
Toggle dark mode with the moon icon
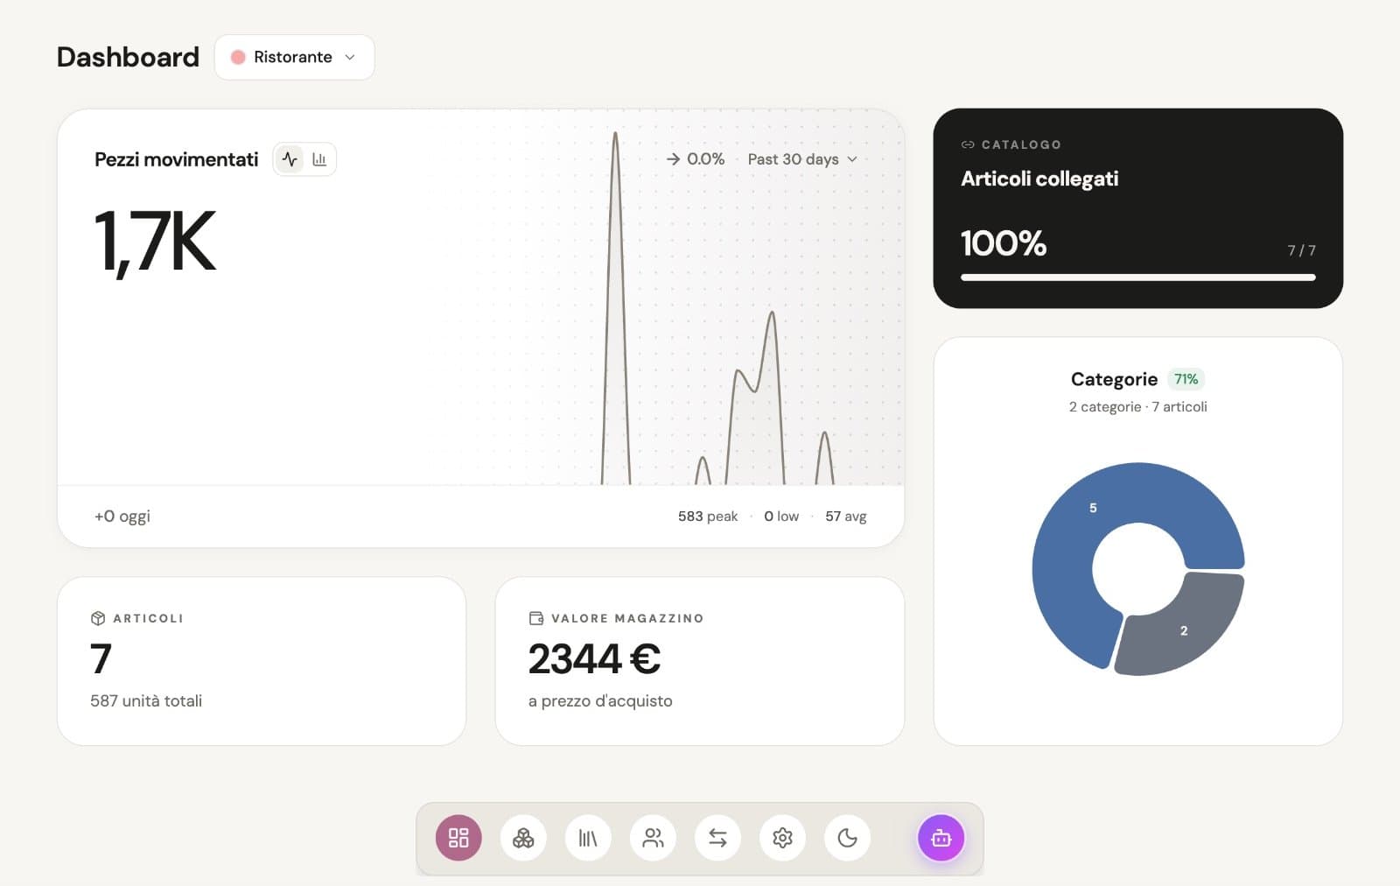[x=847, y=838]
